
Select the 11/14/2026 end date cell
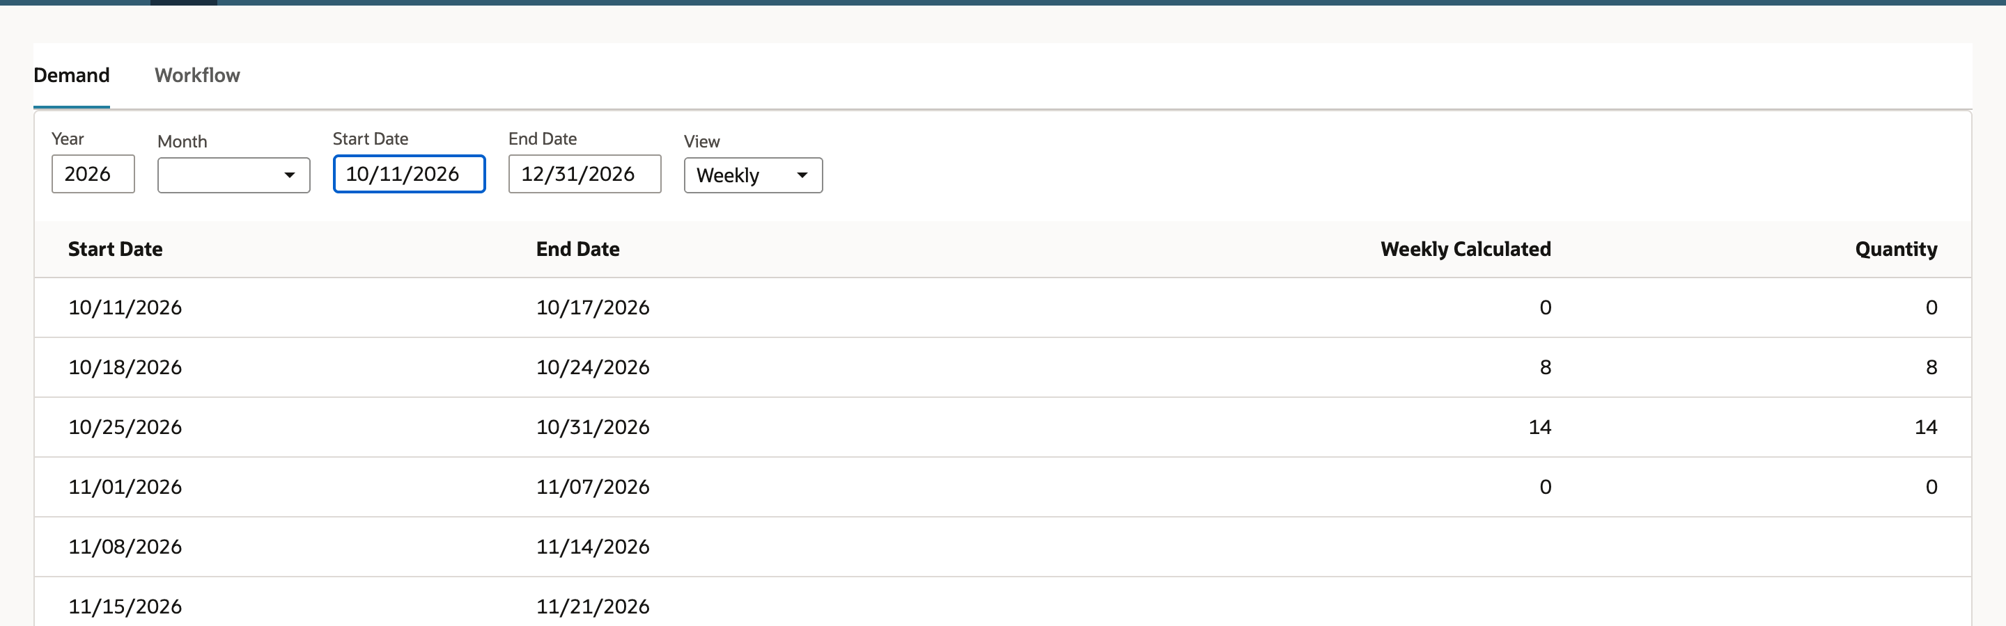tap(593, 547)
